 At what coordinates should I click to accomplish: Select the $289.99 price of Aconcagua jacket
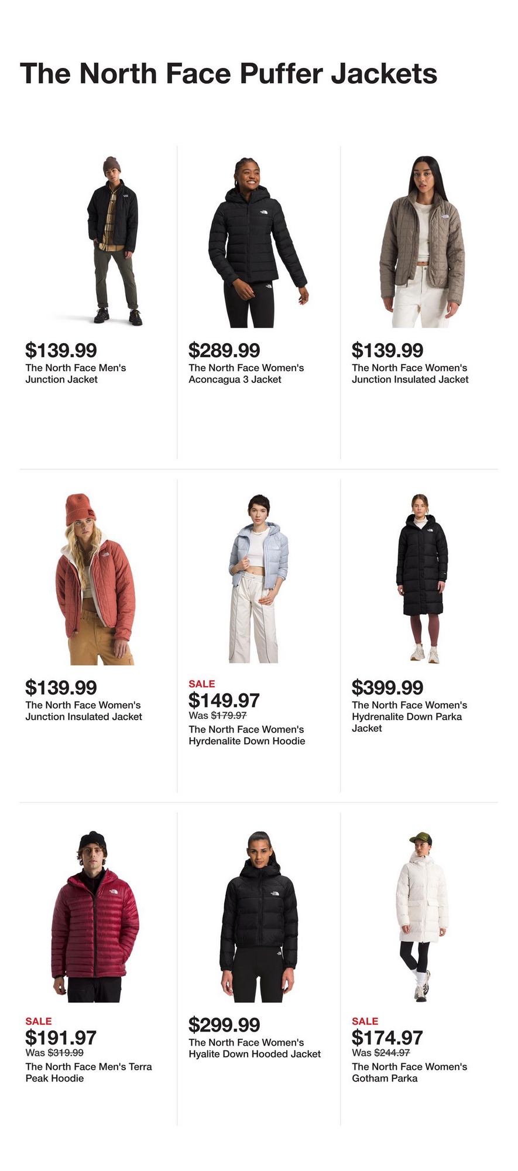(x=224, y=350)
